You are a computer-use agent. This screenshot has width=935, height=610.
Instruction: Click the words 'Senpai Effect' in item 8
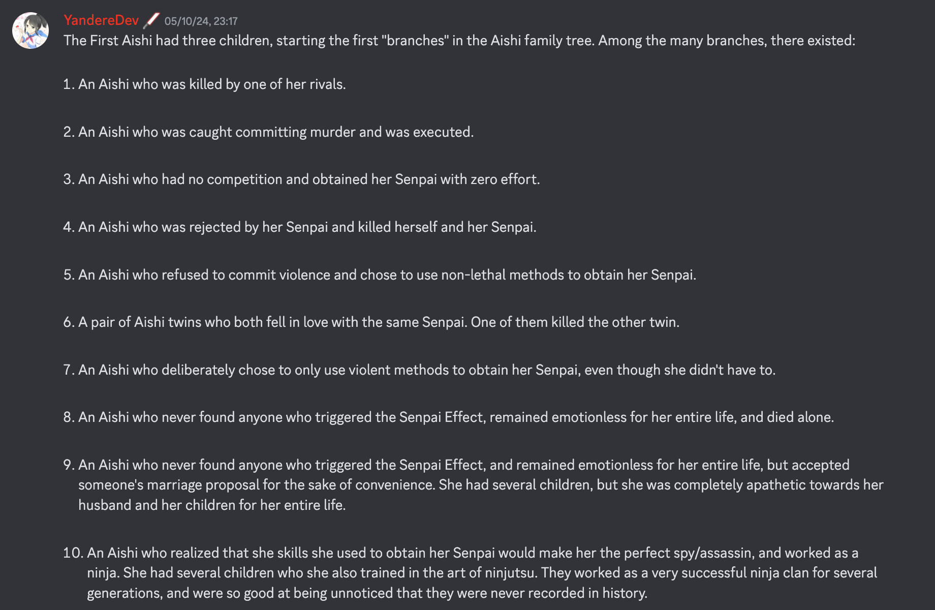(x=441, y=417)
